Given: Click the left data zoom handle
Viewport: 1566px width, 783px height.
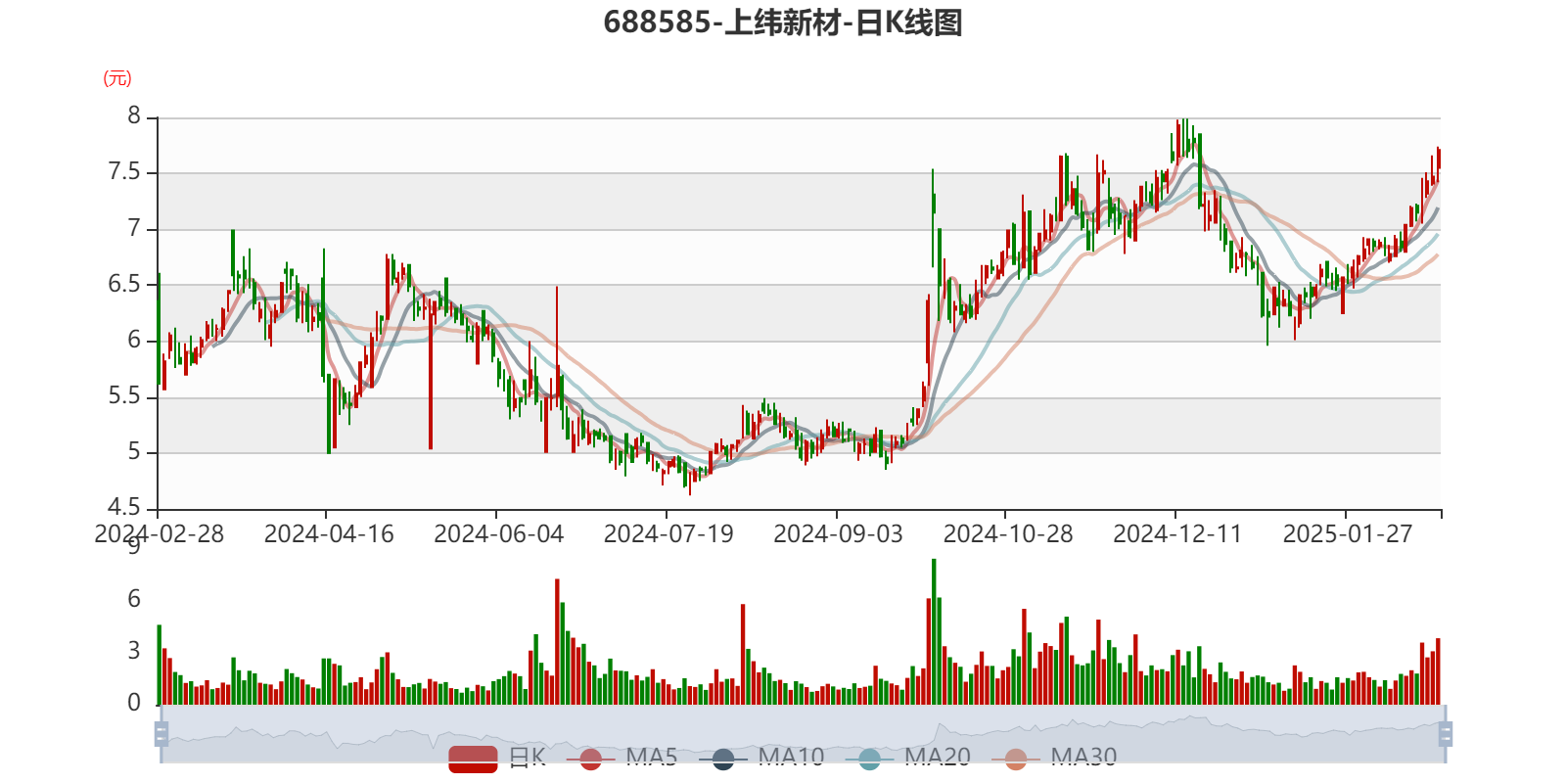Looking at the screenshot, I should click(161, 733).
